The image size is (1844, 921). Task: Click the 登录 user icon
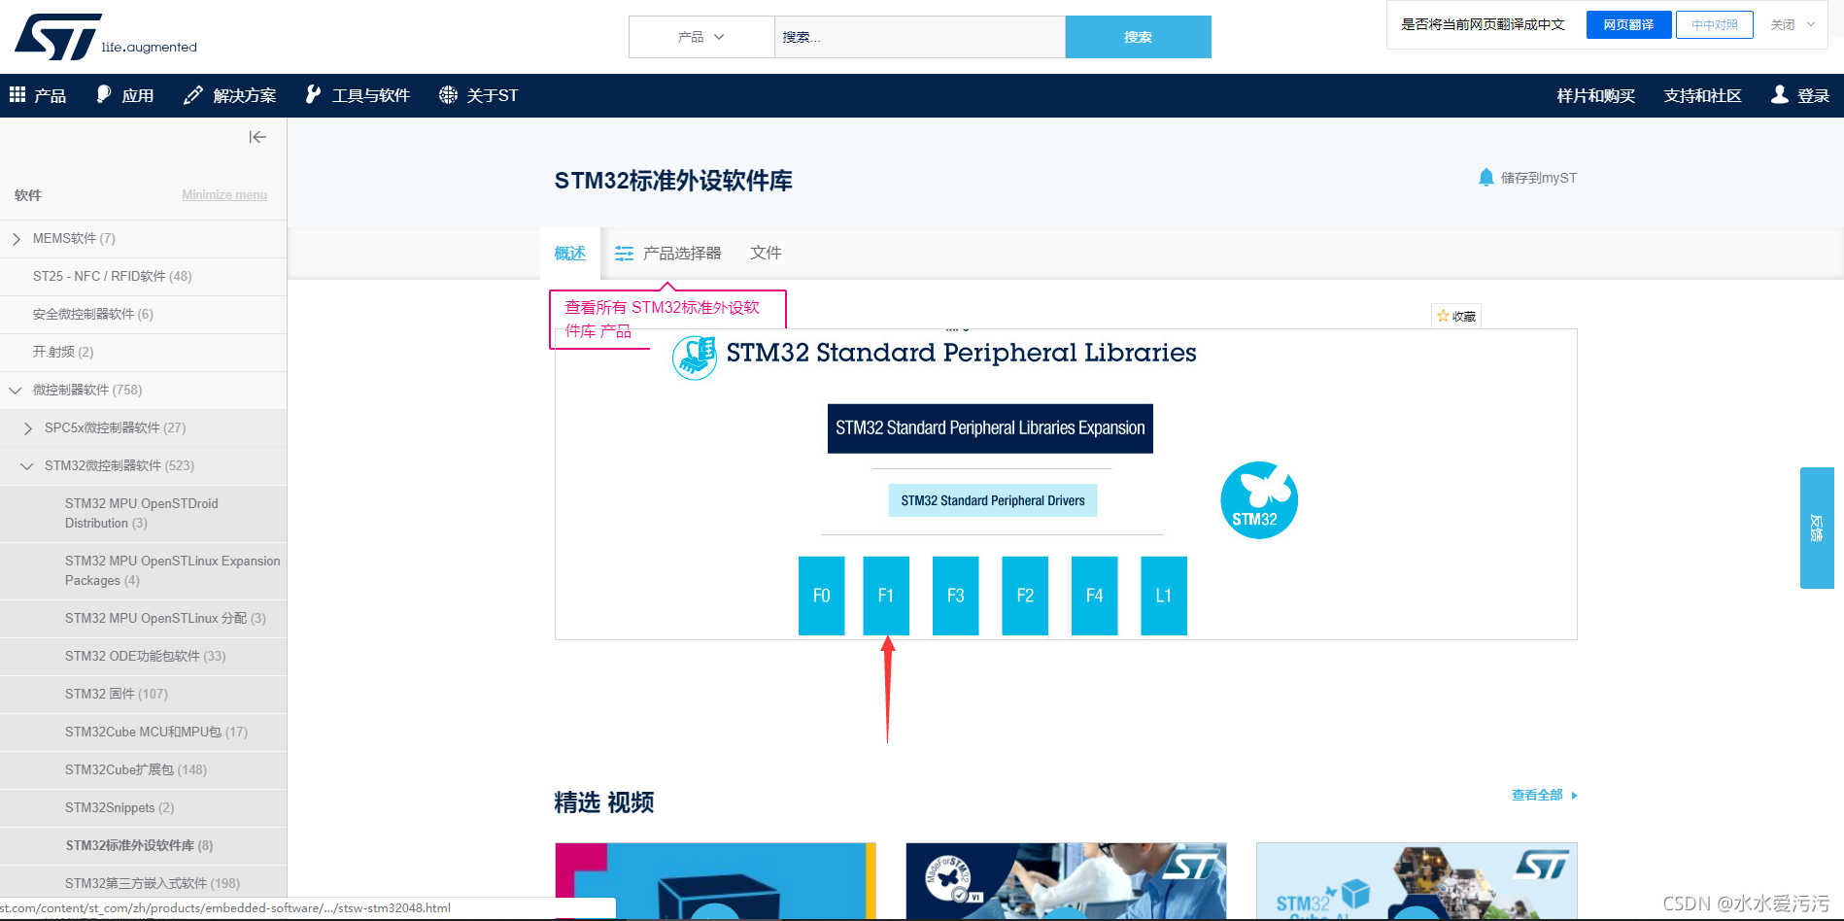pos(1779,94)
